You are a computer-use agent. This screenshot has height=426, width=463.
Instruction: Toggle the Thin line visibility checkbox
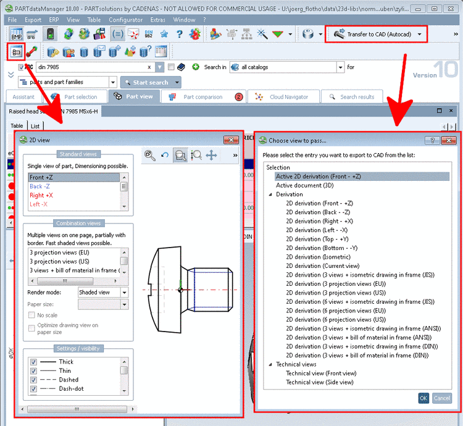pos(34,371)
